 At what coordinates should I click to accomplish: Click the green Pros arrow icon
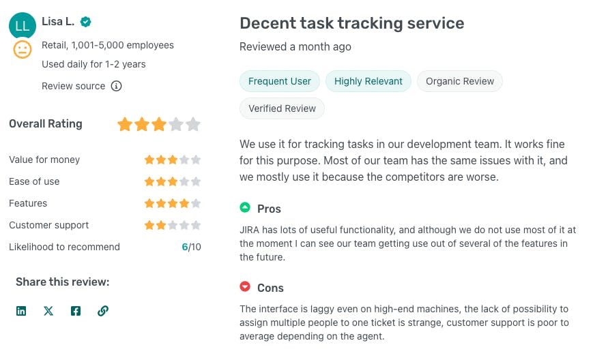point(245,208)
